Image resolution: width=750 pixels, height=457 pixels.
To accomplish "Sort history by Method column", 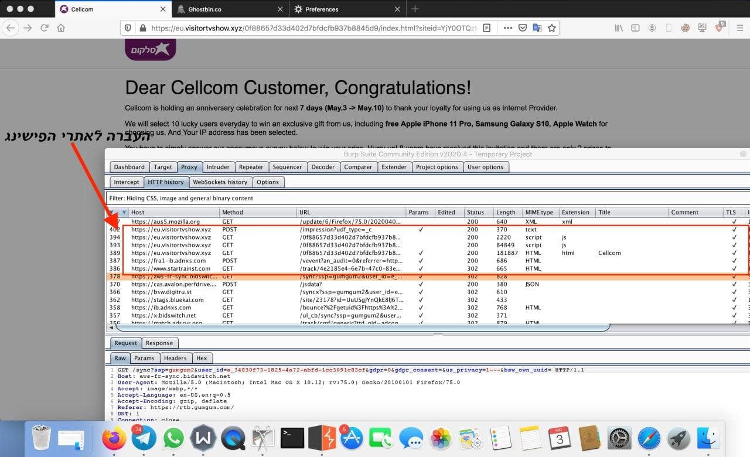I will 258,213.
